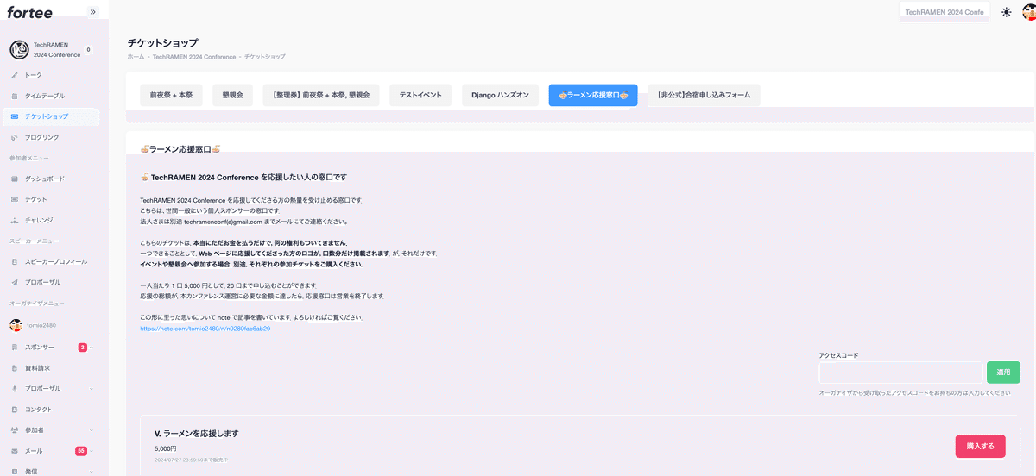
Task: Click the V. ラーメンを応援します ticket title
Action: (196, 433)
